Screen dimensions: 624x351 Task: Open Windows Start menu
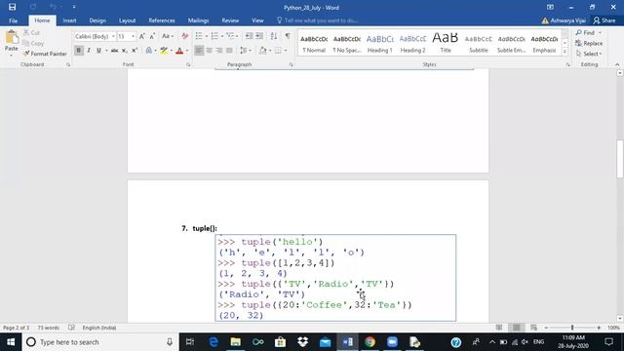(x=11, y=342)
